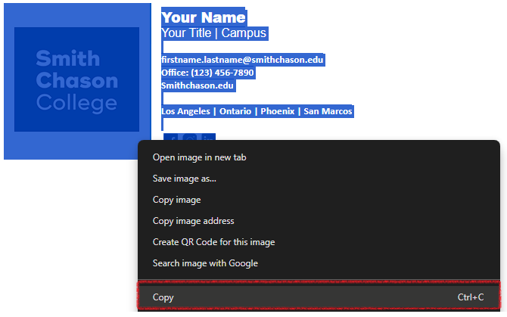
Task: Click the Phoenix campus text
Action: 278,111
